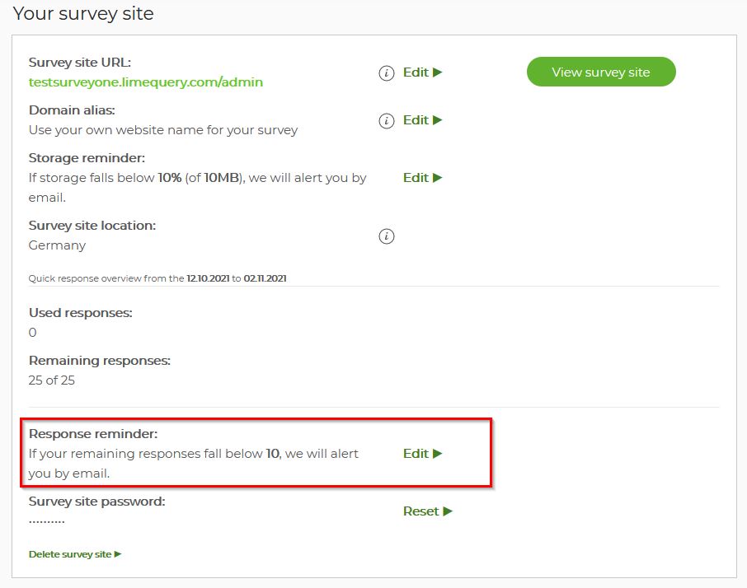Click the info icon beside Survey site location
Image resolution: width=747 pixels, height=588 pixels.
(x=387, y=236)
